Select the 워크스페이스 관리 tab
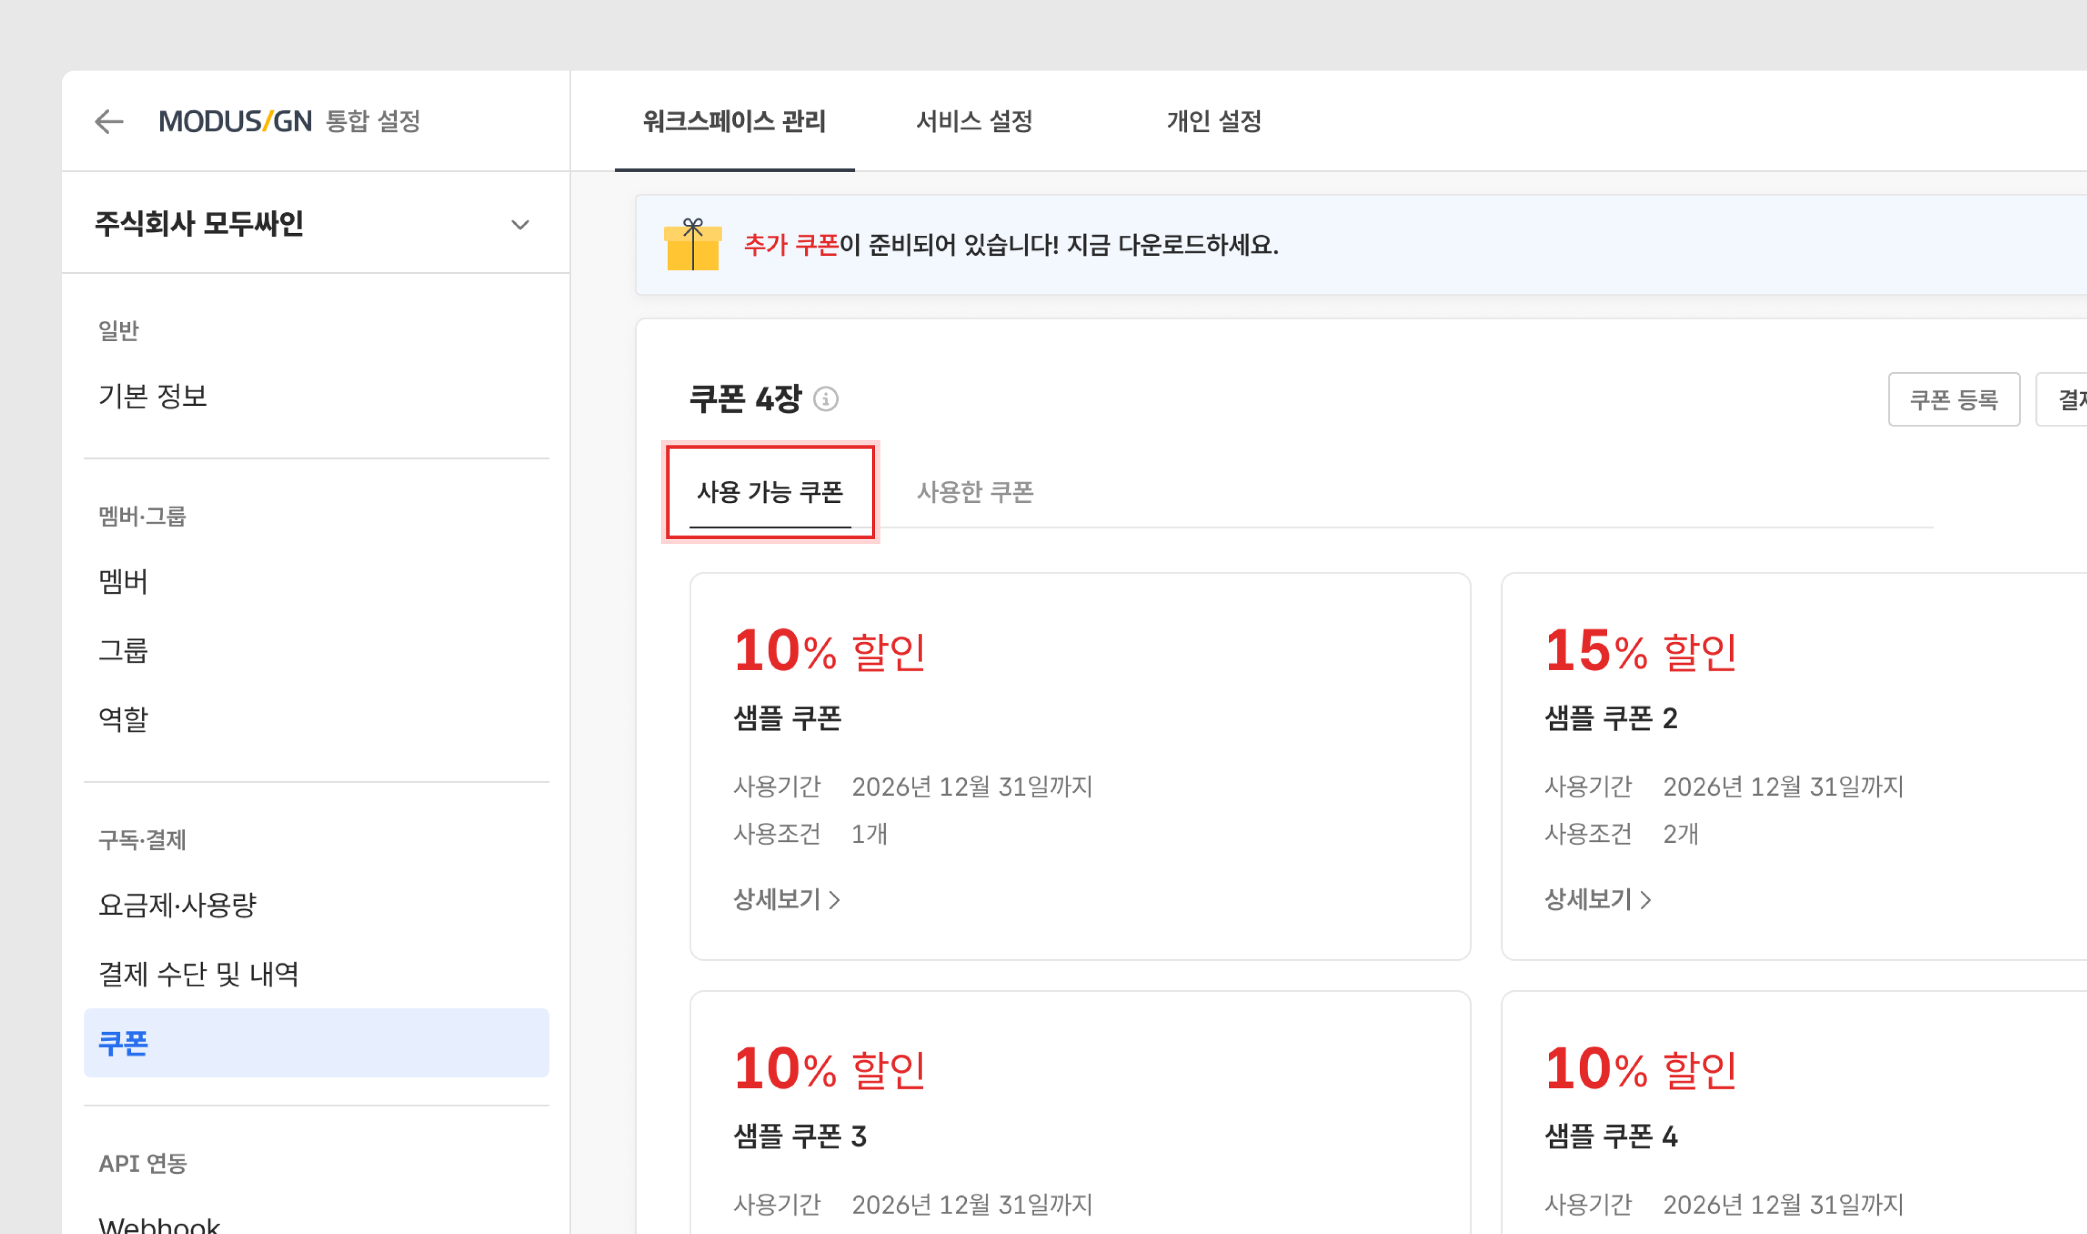The image size is (2087, 1234). [734, 122]
